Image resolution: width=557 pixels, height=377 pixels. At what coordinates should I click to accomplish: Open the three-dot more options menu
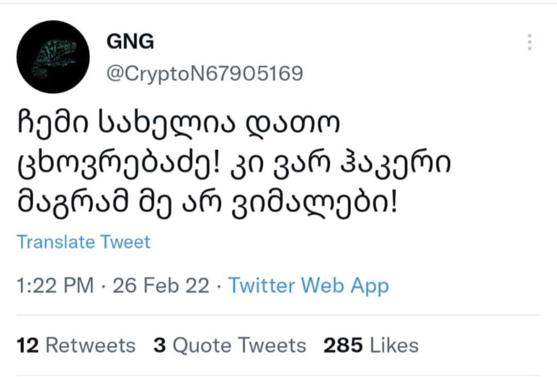(x=529, y=42)
